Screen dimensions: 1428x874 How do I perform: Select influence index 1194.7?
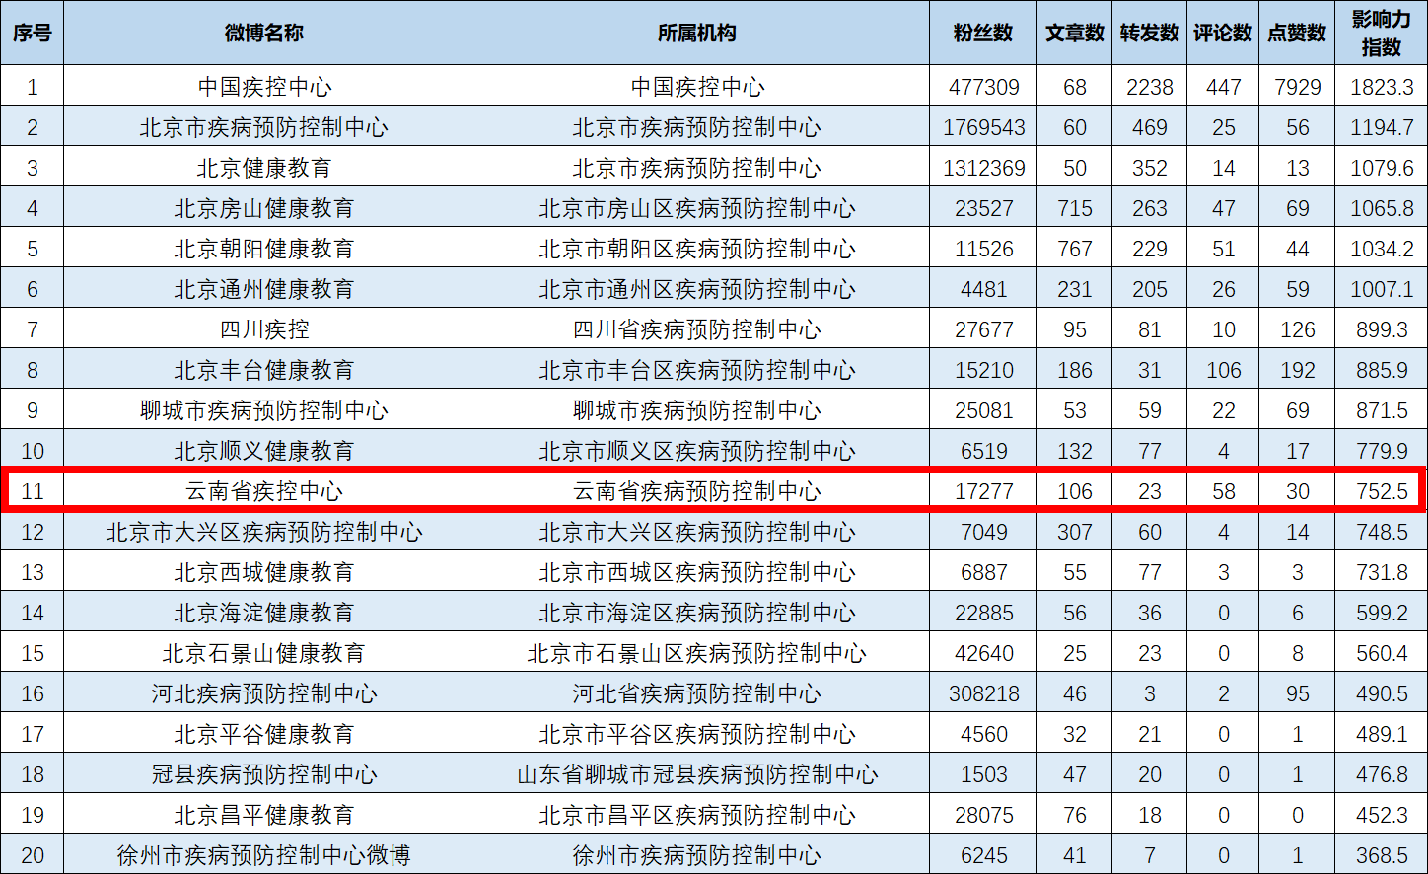[1382, 127]
